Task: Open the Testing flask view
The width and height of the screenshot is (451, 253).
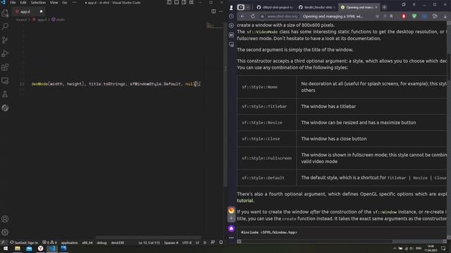Action: 5,94
